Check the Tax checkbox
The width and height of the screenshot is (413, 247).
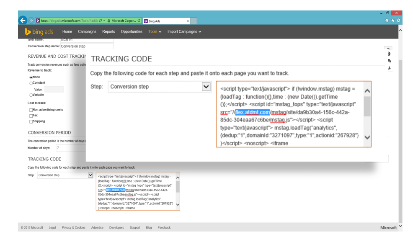point(31,116)
